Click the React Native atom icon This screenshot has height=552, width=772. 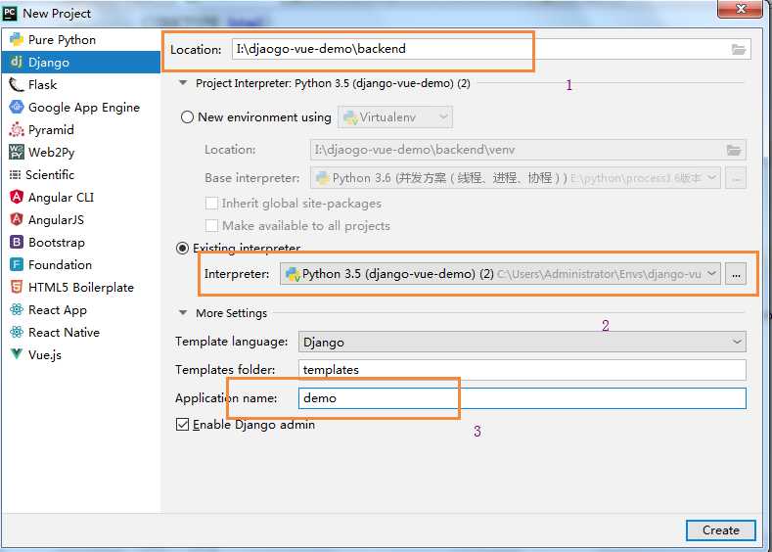17,333
